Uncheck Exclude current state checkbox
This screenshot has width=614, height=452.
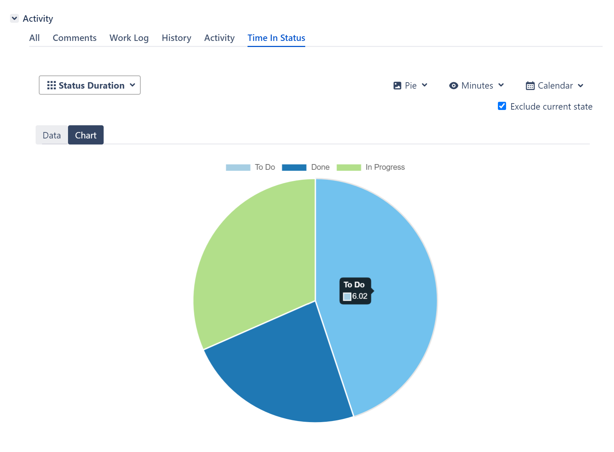tap(502, 106)
